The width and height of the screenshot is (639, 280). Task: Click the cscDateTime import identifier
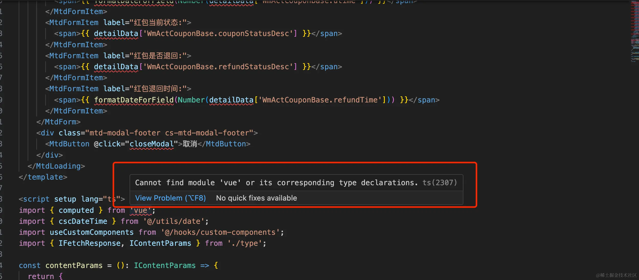coord(83,221)
